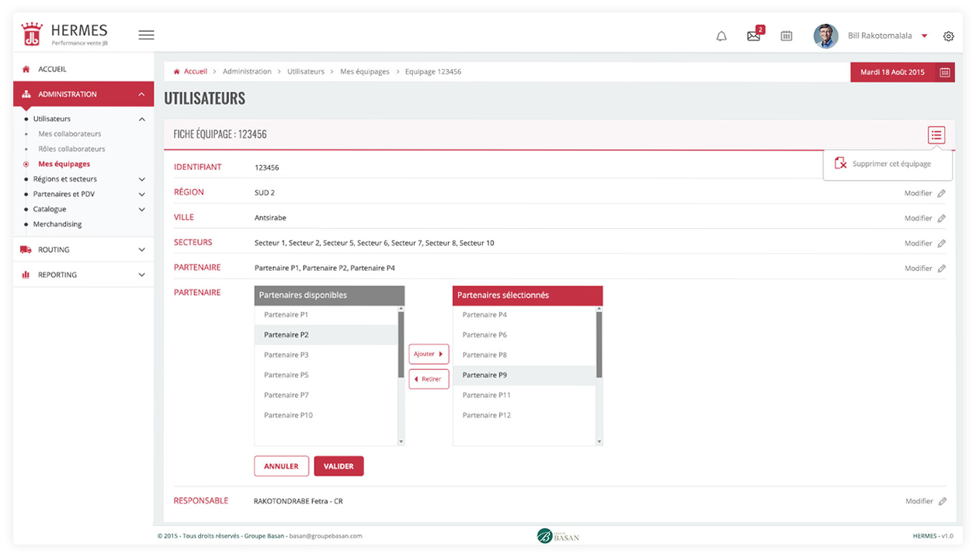This screenshot has height=557, width=976.
Task: Click the Administration hierarchy icon
Action: click(26, 94)
